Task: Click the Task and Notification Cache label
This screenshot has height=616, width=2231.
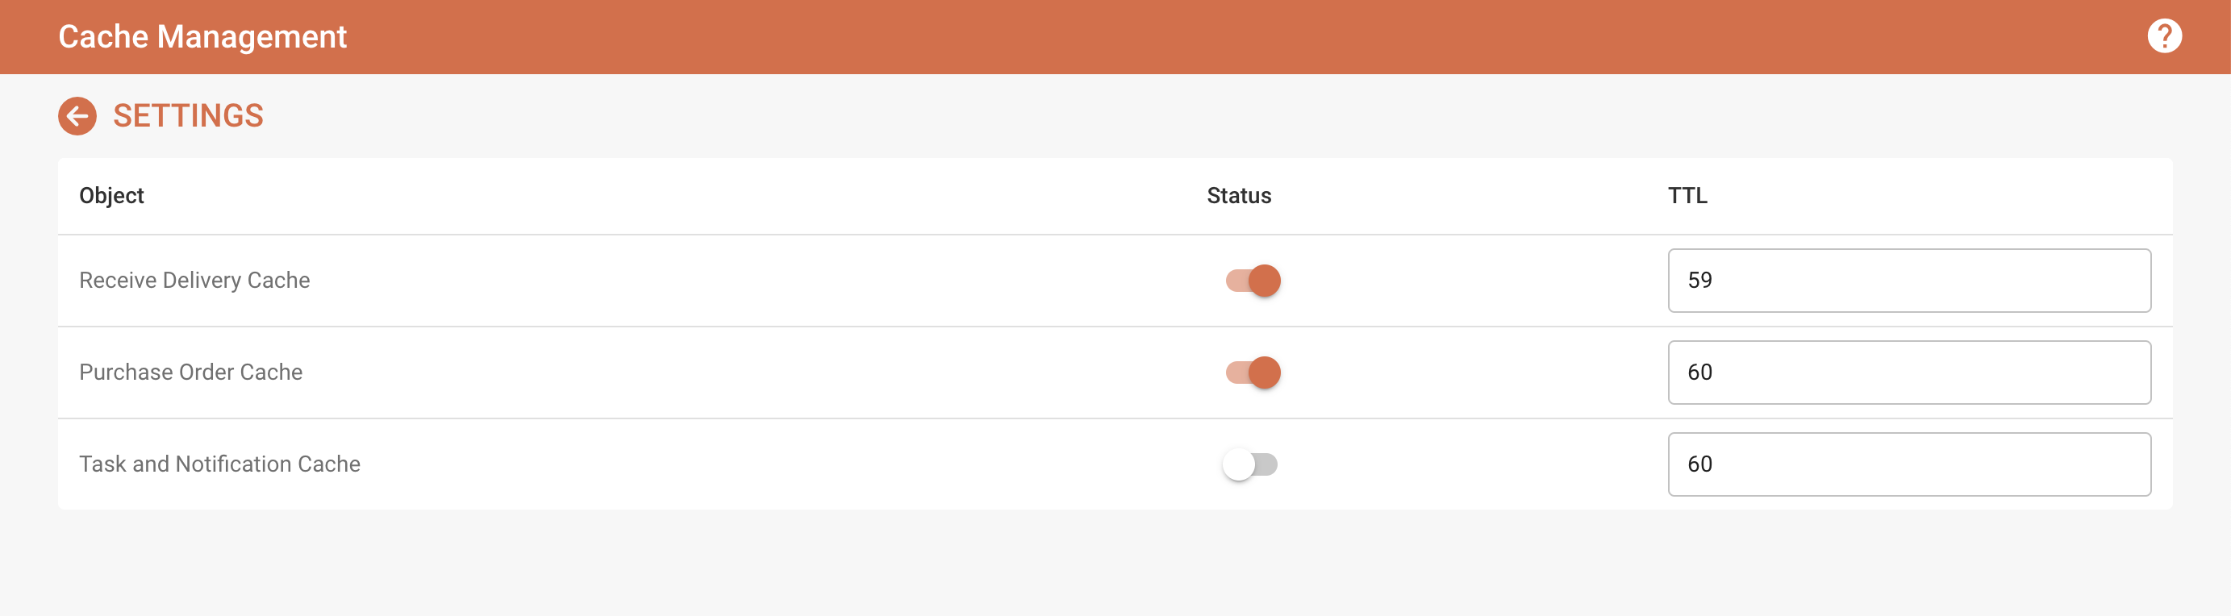Action: click(220, 464)
